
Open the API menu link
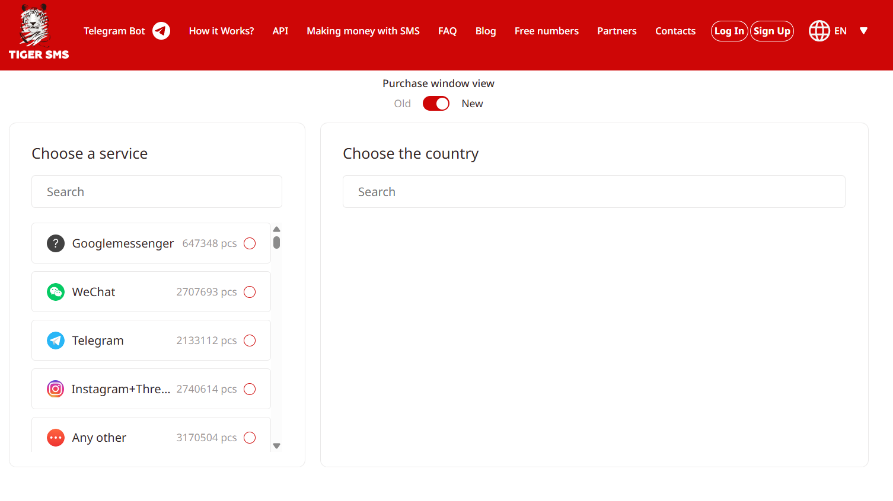tap(280, 31)
